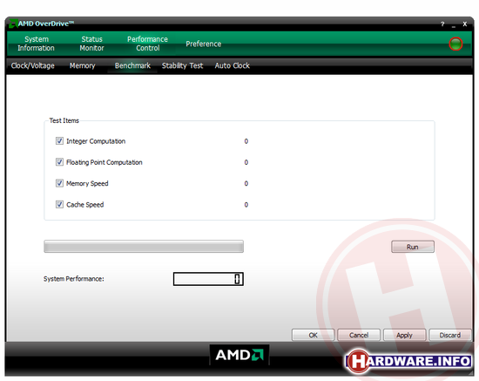Minimize the AMD OverDrive window
The image size is (479, 381).
tap(454, 24)
